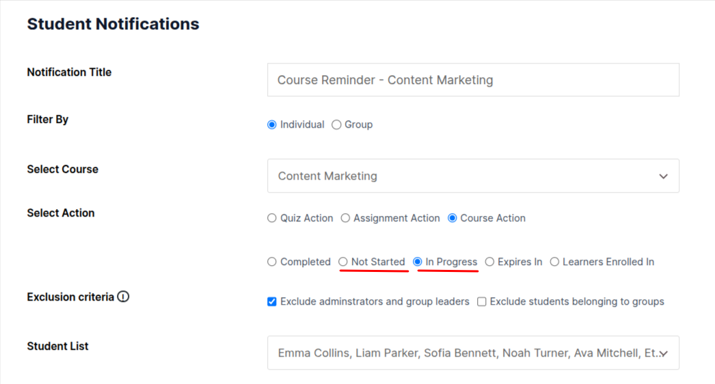This screenshot has width=715, height=384.
Task: Choose the In Progress status option
Action: click(418, 262)
